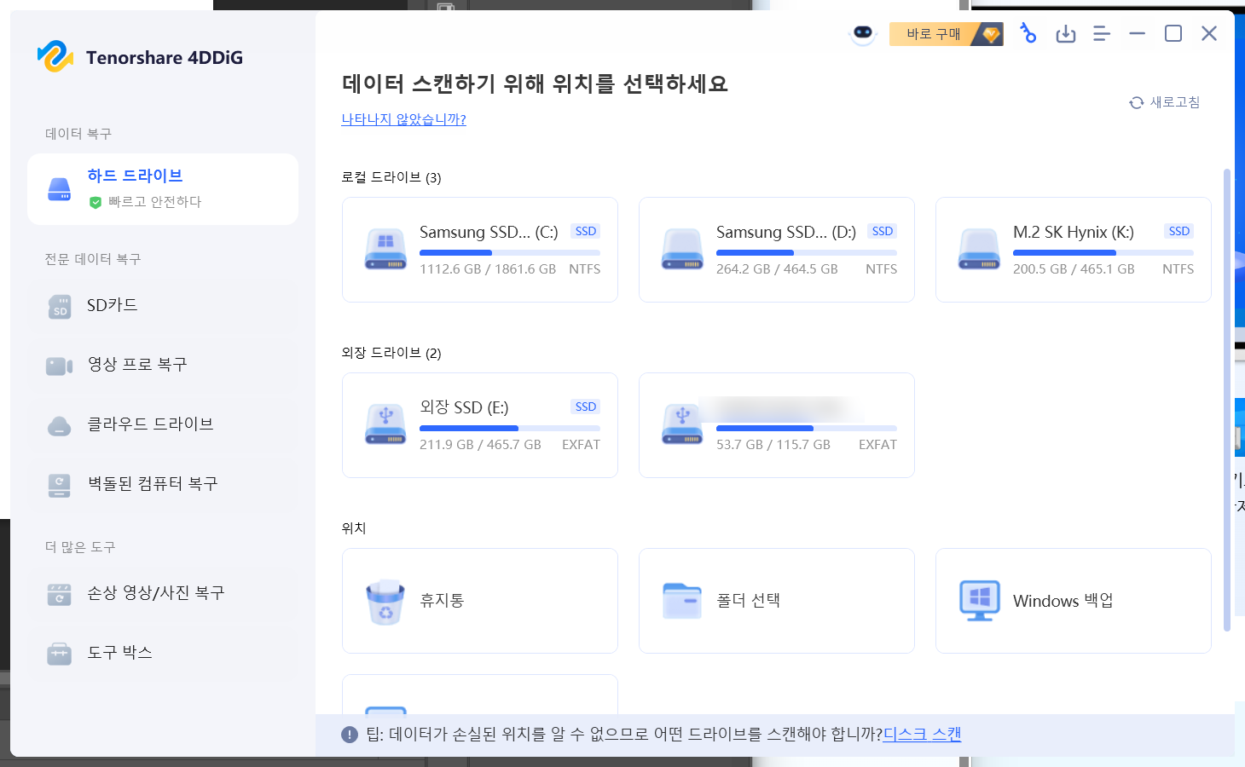Click the video camera icon in sidebar
The image size is (1245, 767).
tap(60, 366)
